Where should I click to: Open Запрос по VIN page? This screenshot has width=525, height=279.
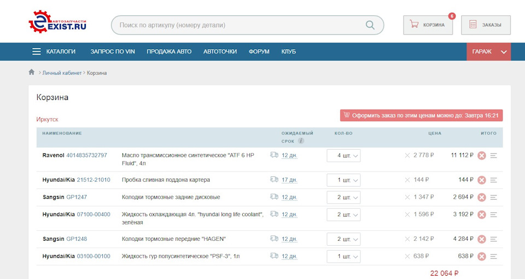point(113,51)
